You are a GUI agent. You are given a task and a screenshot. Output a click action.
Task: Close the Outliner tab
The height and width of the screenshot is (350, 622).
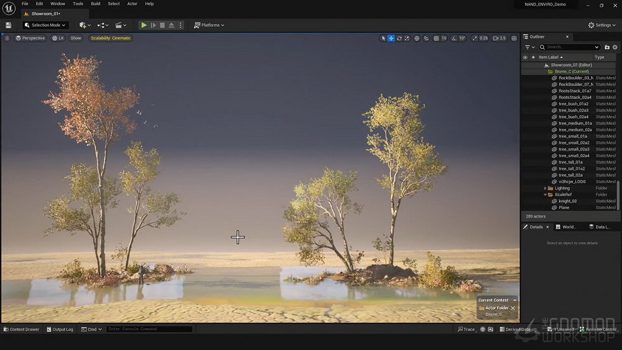pyautogui.click(x=567, y=37)
